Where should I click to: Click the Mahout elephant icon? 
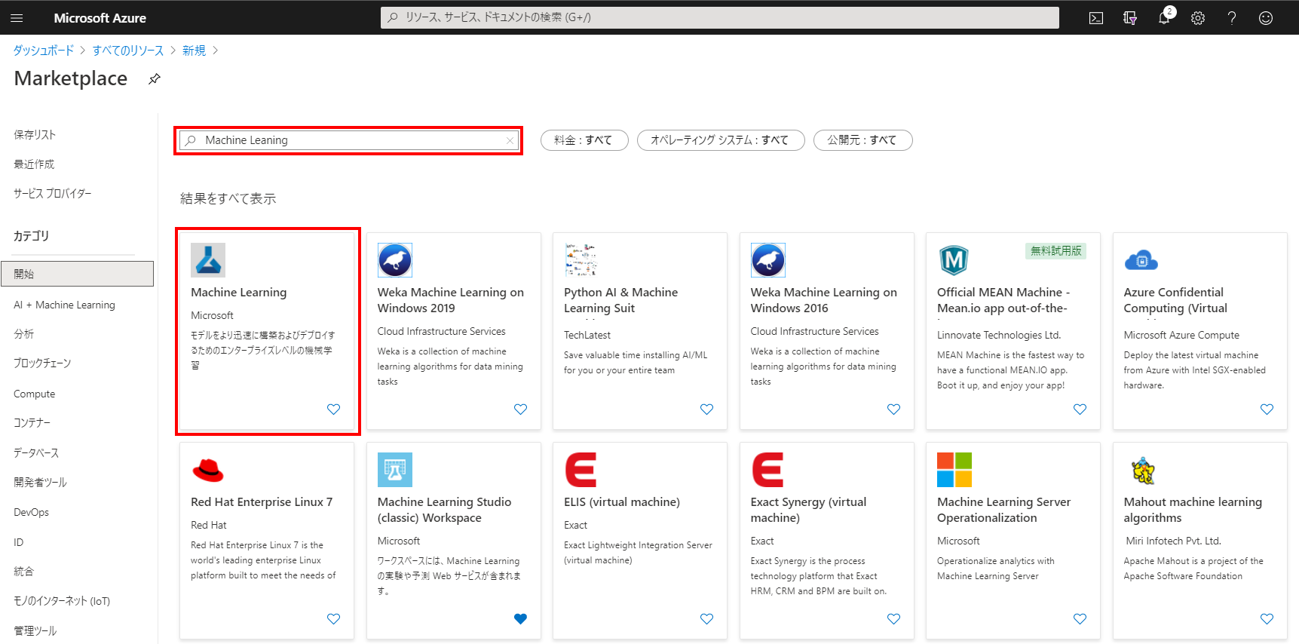(x=1143, y=470)
